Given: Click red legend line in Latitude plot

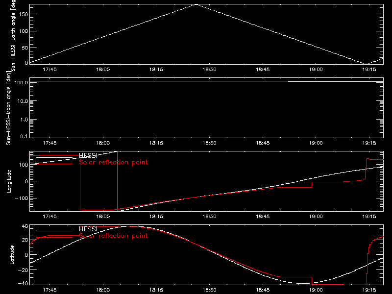Looking at the screenshot, I should 54,237.
